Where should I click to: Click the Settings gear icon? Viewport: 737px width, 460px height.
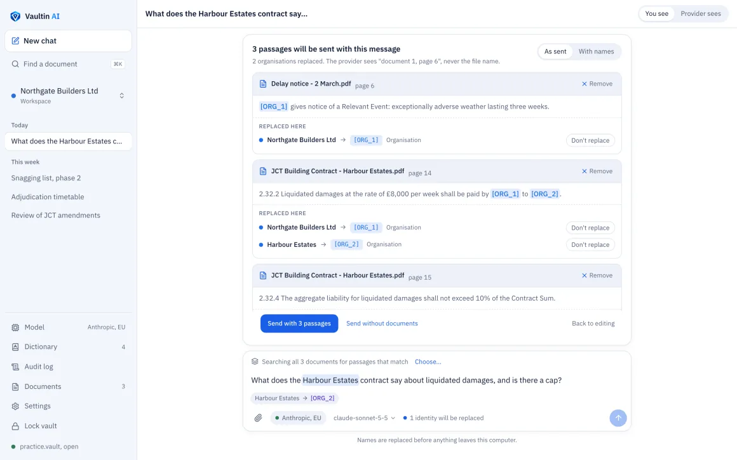(15, 407)
